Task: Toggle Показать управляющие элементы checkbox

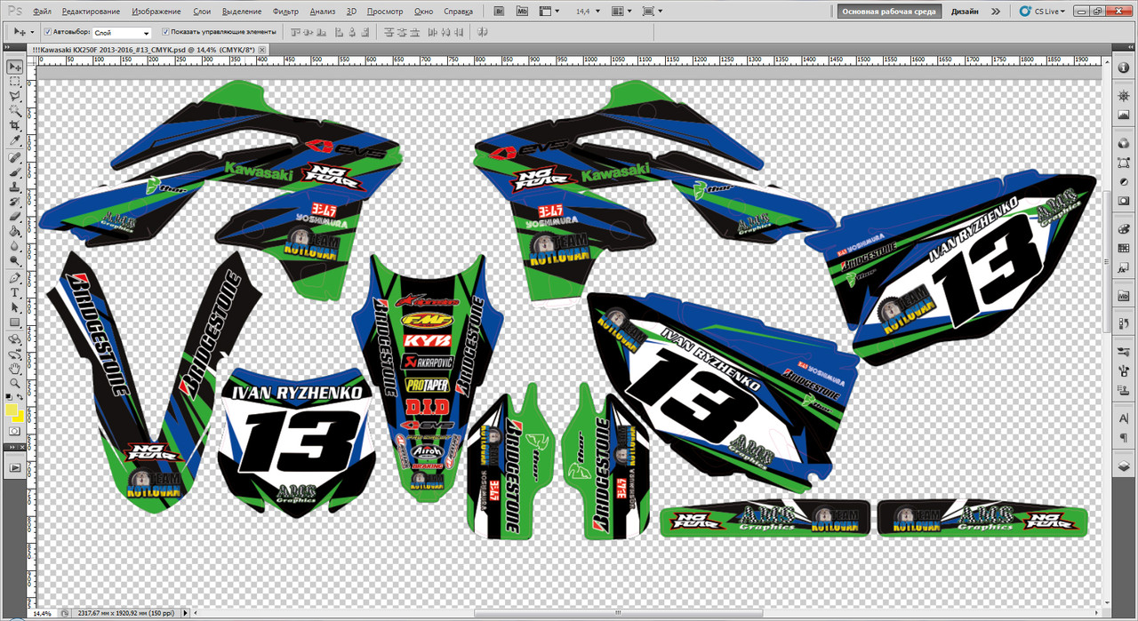Action: pos(165,31)
